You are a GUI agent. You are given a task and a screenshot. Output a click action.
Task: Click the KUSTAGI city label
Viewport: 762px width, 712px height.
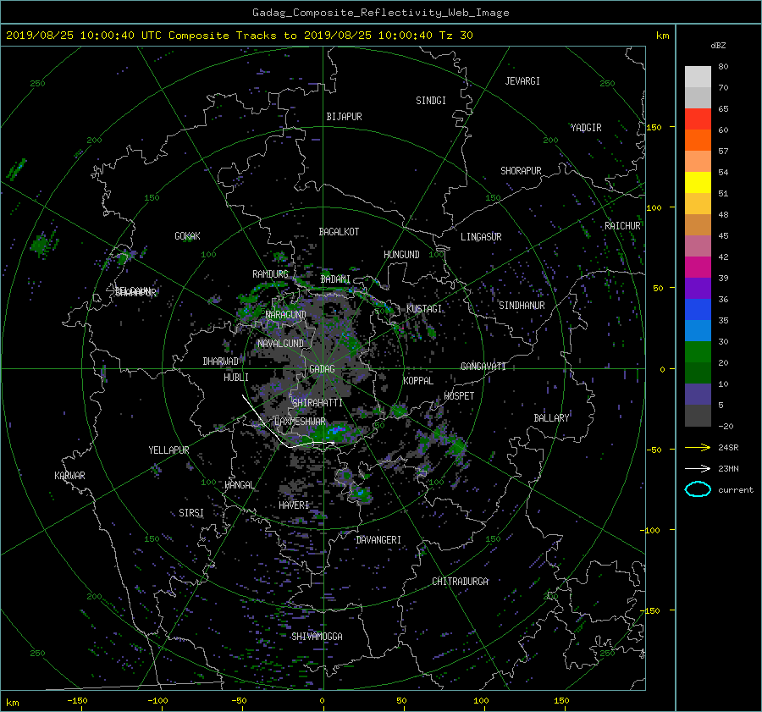[424, 309]
